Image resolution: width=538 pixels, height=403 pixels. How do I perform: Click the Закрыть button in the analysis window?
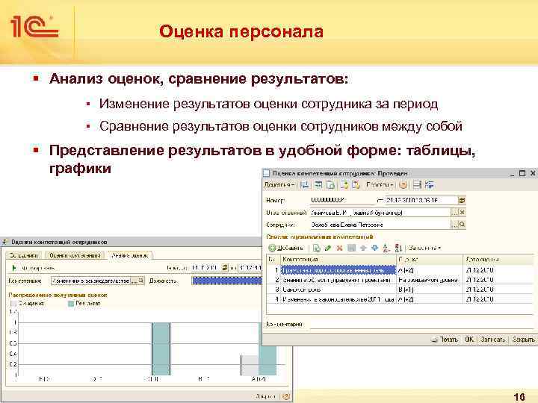[265, 396]
